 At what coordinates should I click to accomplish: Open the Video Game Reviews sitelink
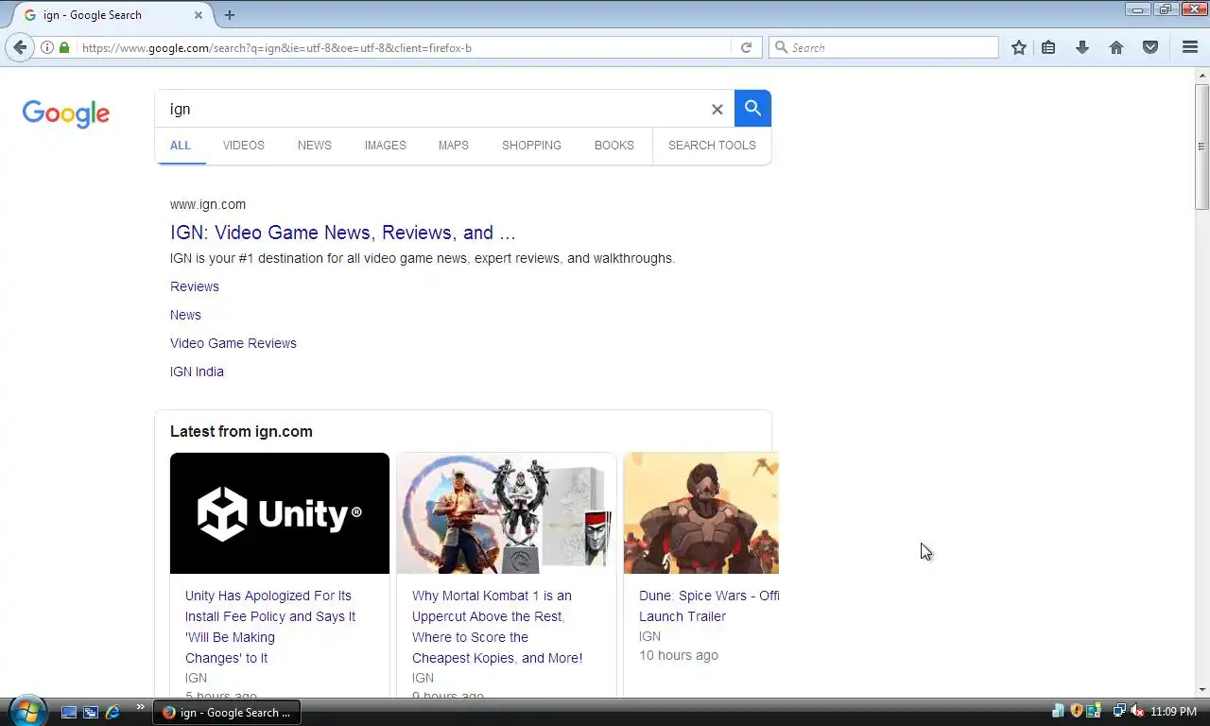pyautogui.click(x=233, y=343)
